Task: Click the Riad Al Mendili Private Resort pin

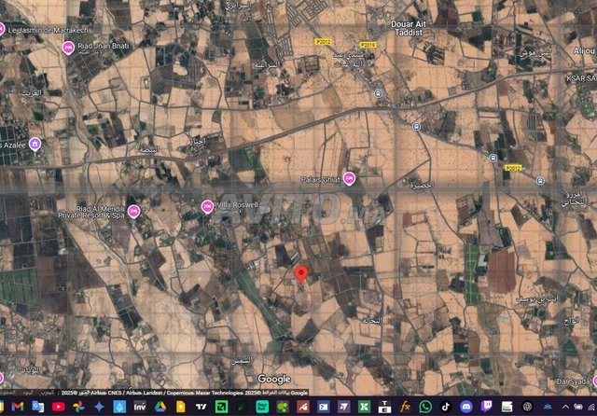Action: coord(133,210)
